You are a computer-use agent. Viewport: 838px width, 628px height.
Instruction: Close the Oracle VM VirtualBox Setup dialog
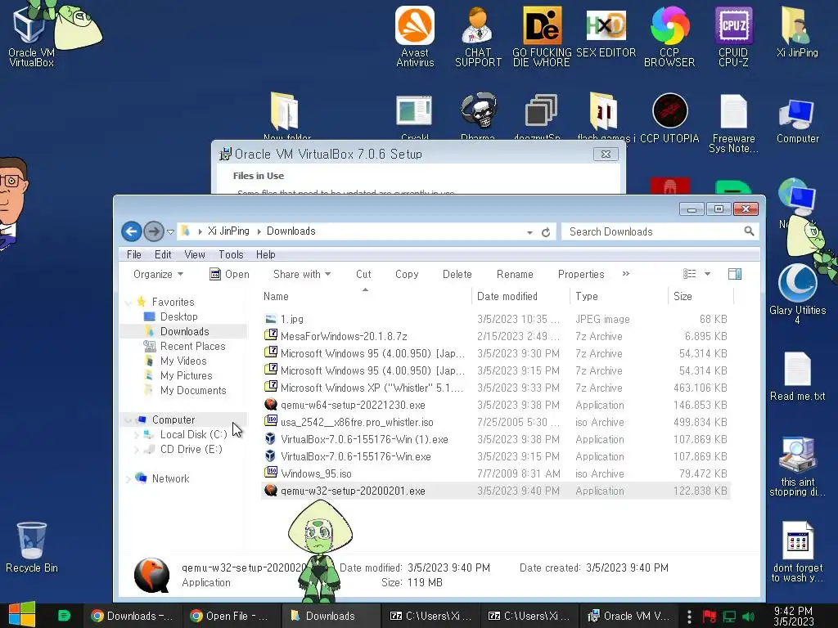pyautogui.click(x=606, y=154)
